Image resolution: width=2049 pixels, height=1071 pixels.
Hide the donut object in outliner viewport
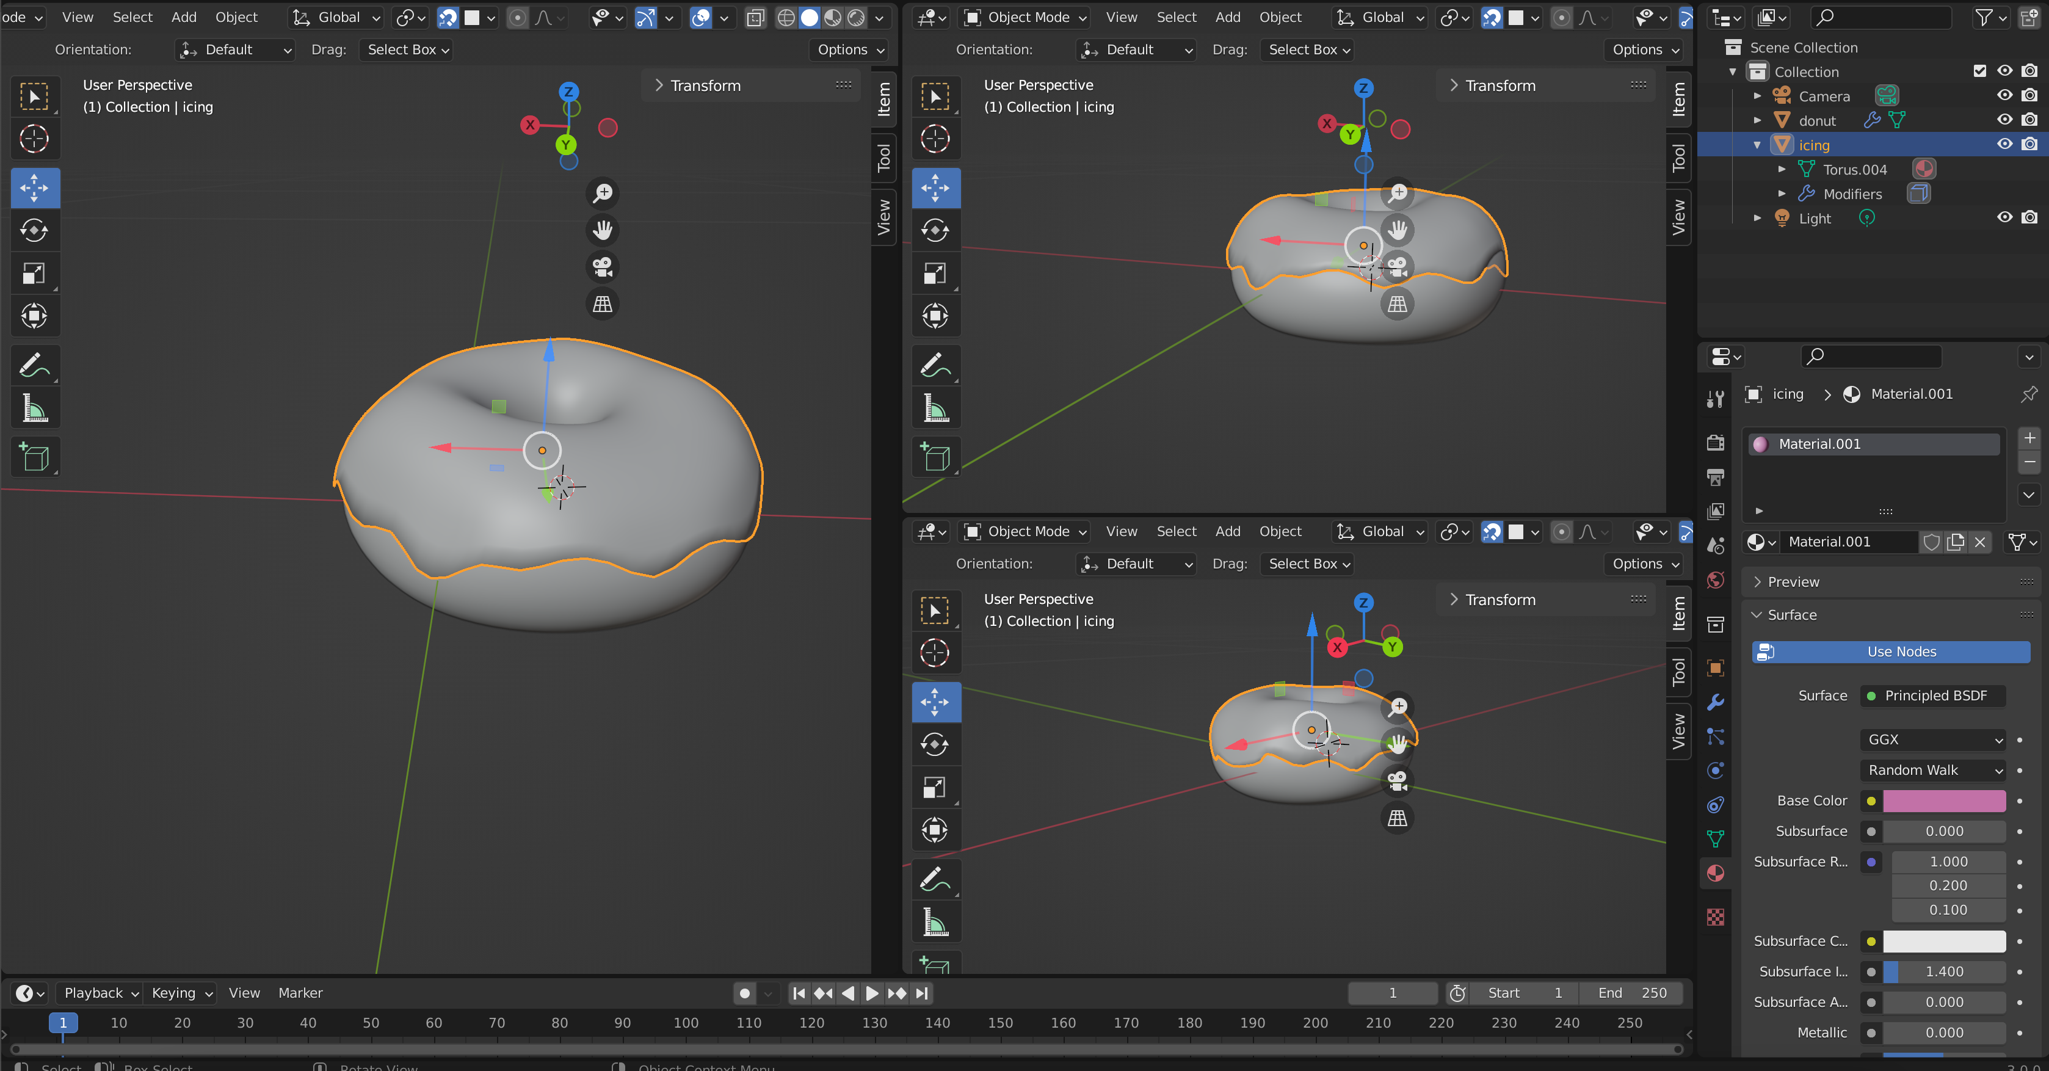2004,120
